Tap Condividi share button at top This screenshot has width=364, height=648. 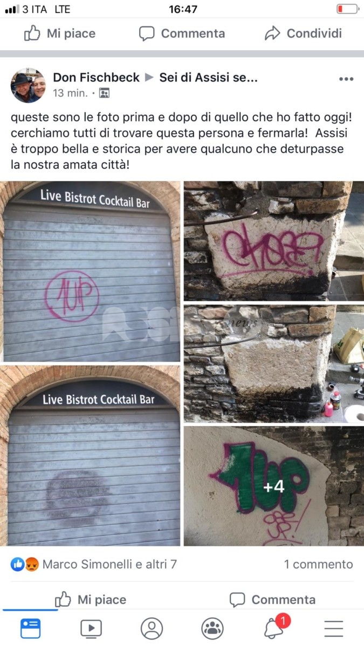[x=303, y=33]
